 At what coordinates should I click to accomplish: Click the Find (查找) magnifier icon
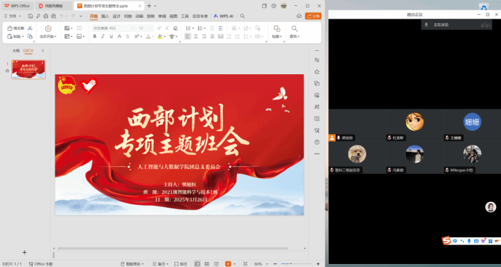(x=294, y=28)
